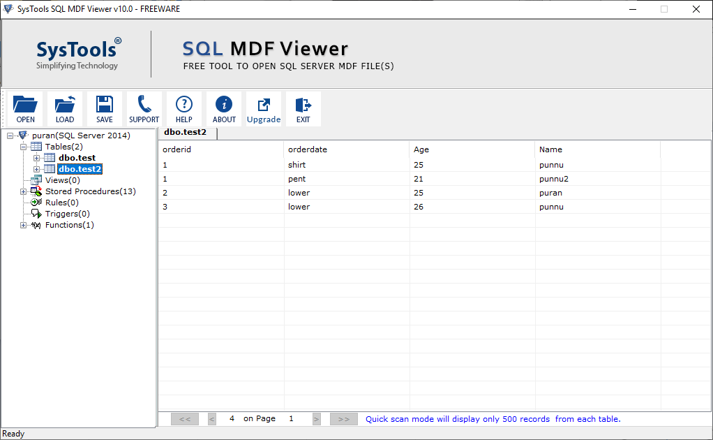Select Functions(1) in the tree
Screen dimensions: 713x440
pos(70,225)
